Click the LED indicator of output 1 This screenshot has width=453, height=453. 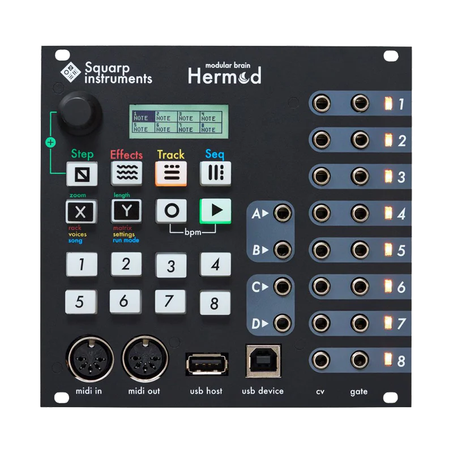point(388,104)
